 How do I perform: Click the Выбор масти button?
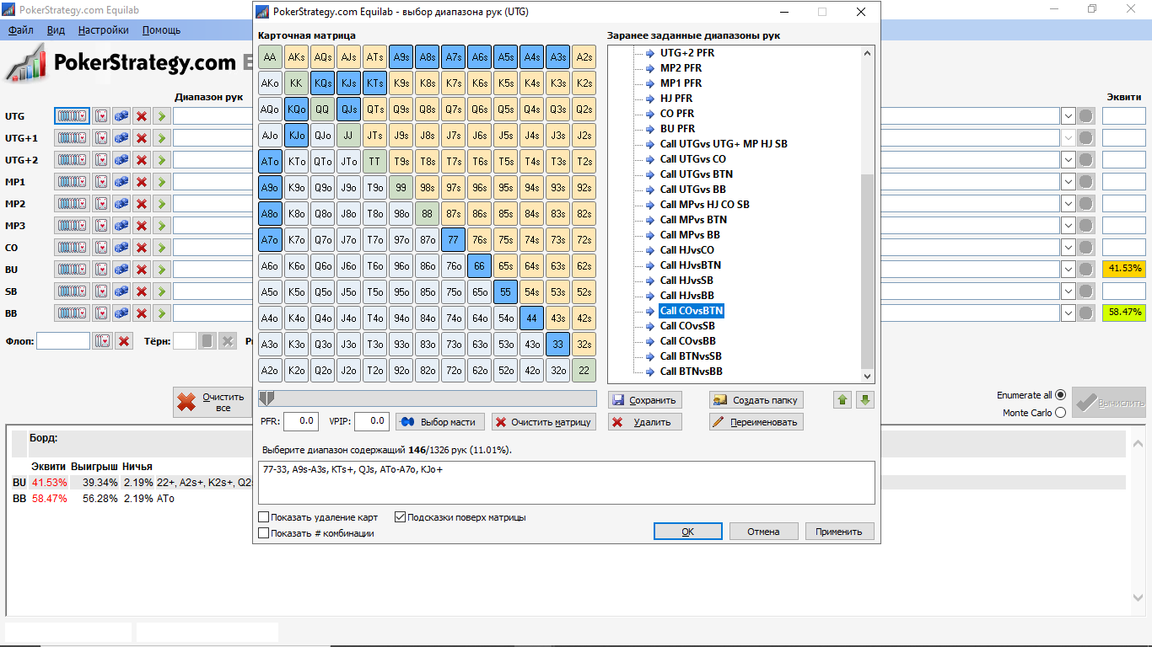pyautogui.click(x=440, y=422)
